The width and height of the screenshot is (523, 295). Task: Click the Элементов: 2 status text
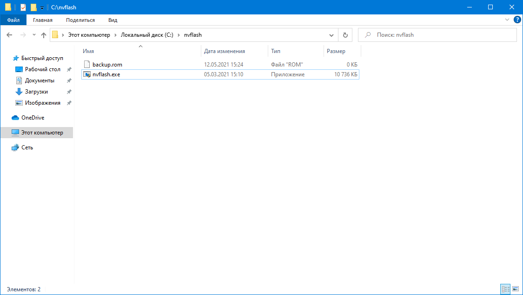coord(24,289)
